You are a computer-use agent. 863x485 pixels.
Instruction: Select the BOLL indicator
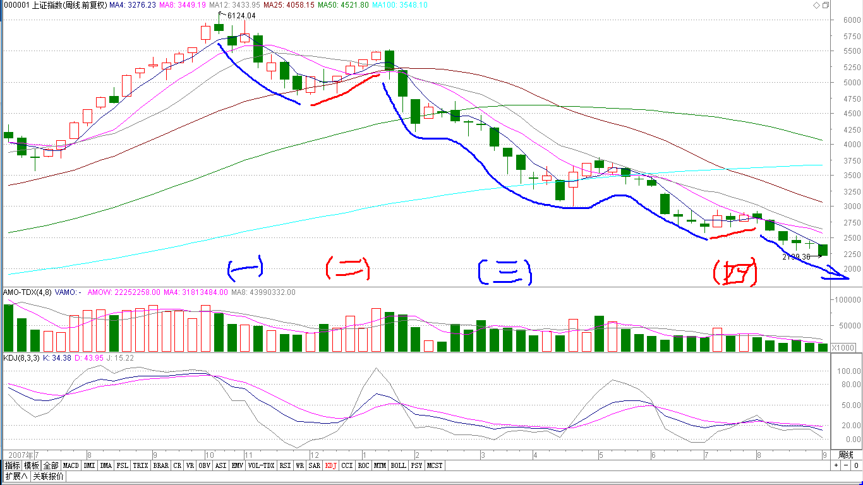(x=398, y=465)
